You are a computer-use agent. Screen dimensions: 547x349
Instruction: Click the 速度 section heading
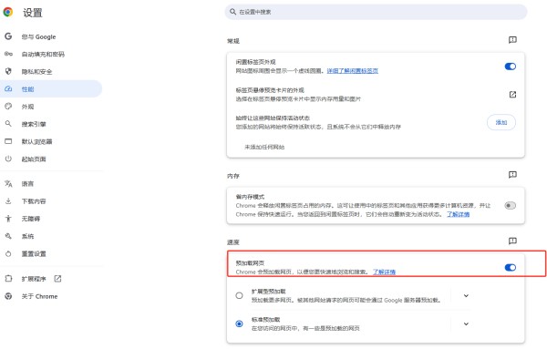233,242
